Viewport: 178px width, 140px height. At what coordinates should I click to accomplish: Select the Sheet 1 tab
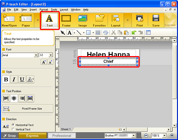pos(66,129)
